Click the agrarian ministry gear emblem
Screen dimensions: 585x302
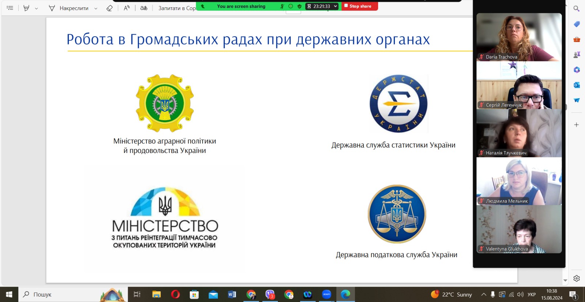click(x=165, y=103)
